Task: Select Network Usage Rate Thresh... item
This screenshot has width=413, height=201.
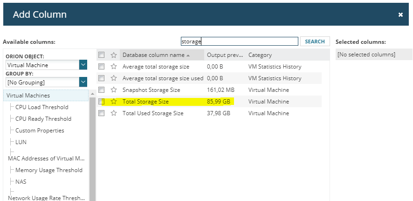Action: coord(47,198)
